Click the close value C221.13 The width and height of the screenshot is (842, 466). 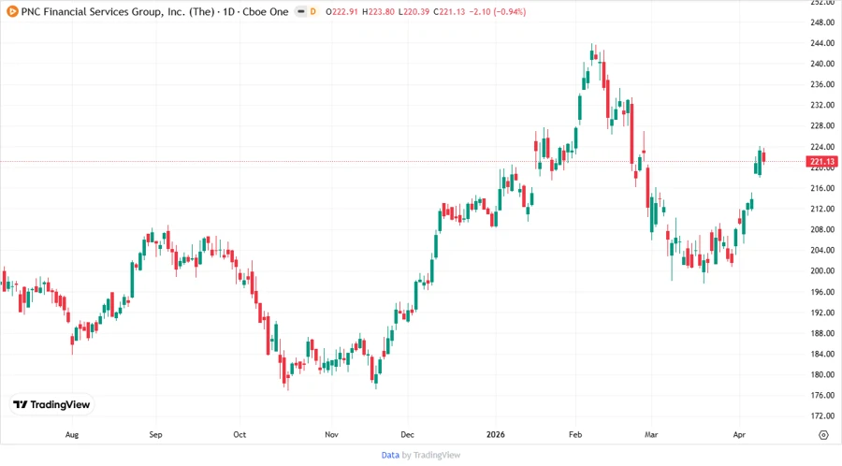click(449, 11)
